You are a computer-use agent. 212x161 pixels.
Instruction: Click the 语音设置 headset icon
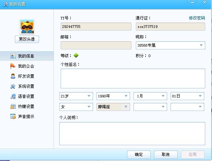coord(13,96)
